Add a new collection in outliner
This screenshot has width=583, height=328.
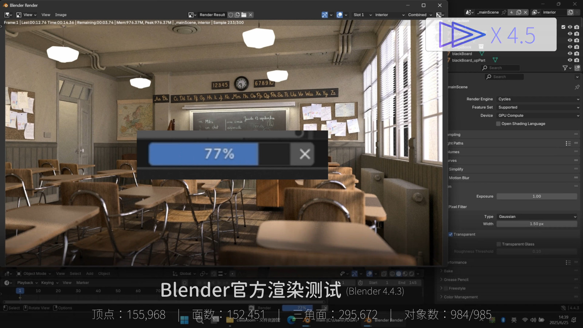pos(577,68)
